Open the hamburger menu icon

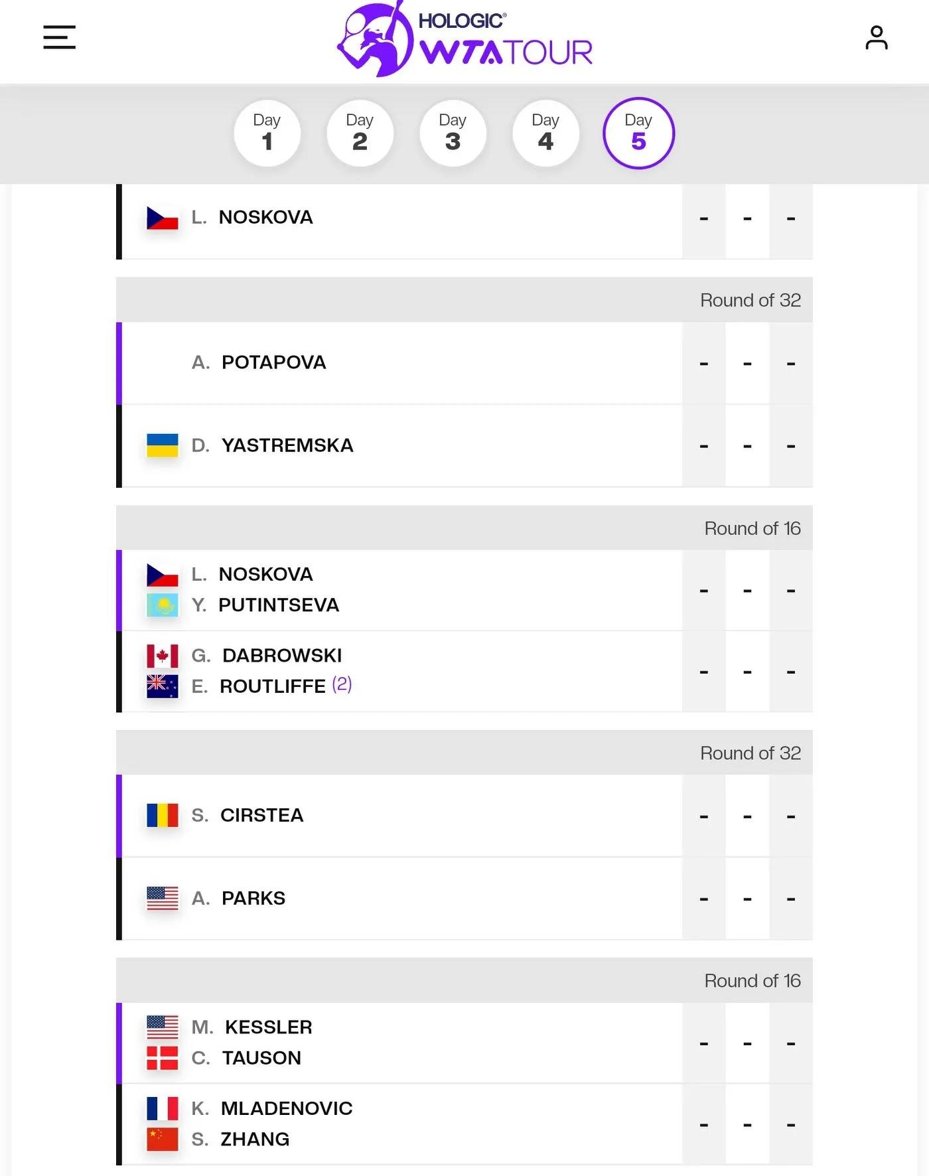click(59, 37)
